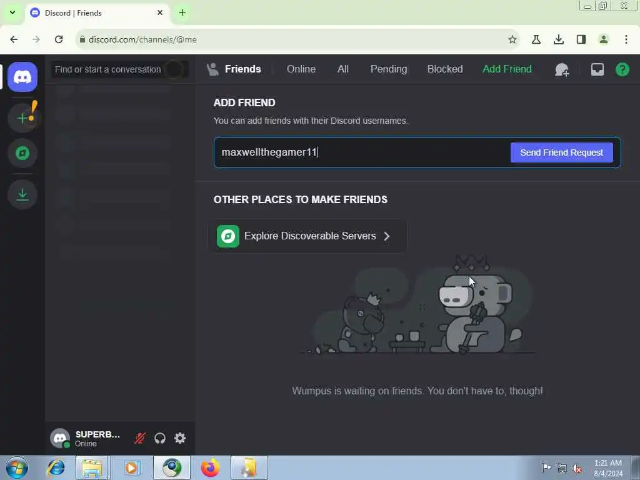Open browser downloads icon
This screenshot has width=640, height=480.
558,39
